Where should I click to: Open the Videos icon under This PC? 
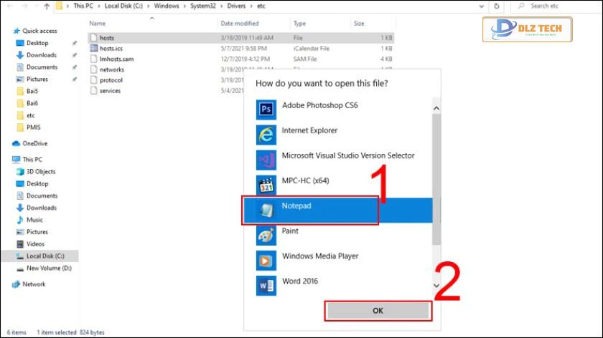click(x=20, y=244)
